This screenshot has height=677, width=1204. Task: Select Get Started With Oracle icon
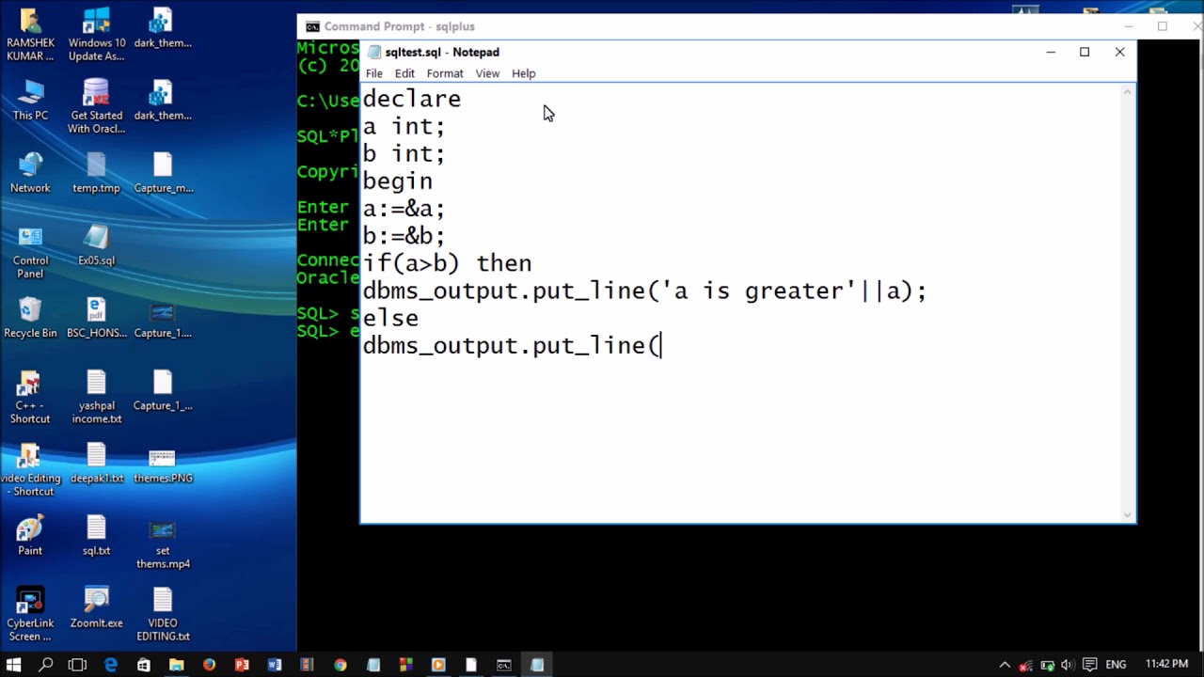click(96, 107)
